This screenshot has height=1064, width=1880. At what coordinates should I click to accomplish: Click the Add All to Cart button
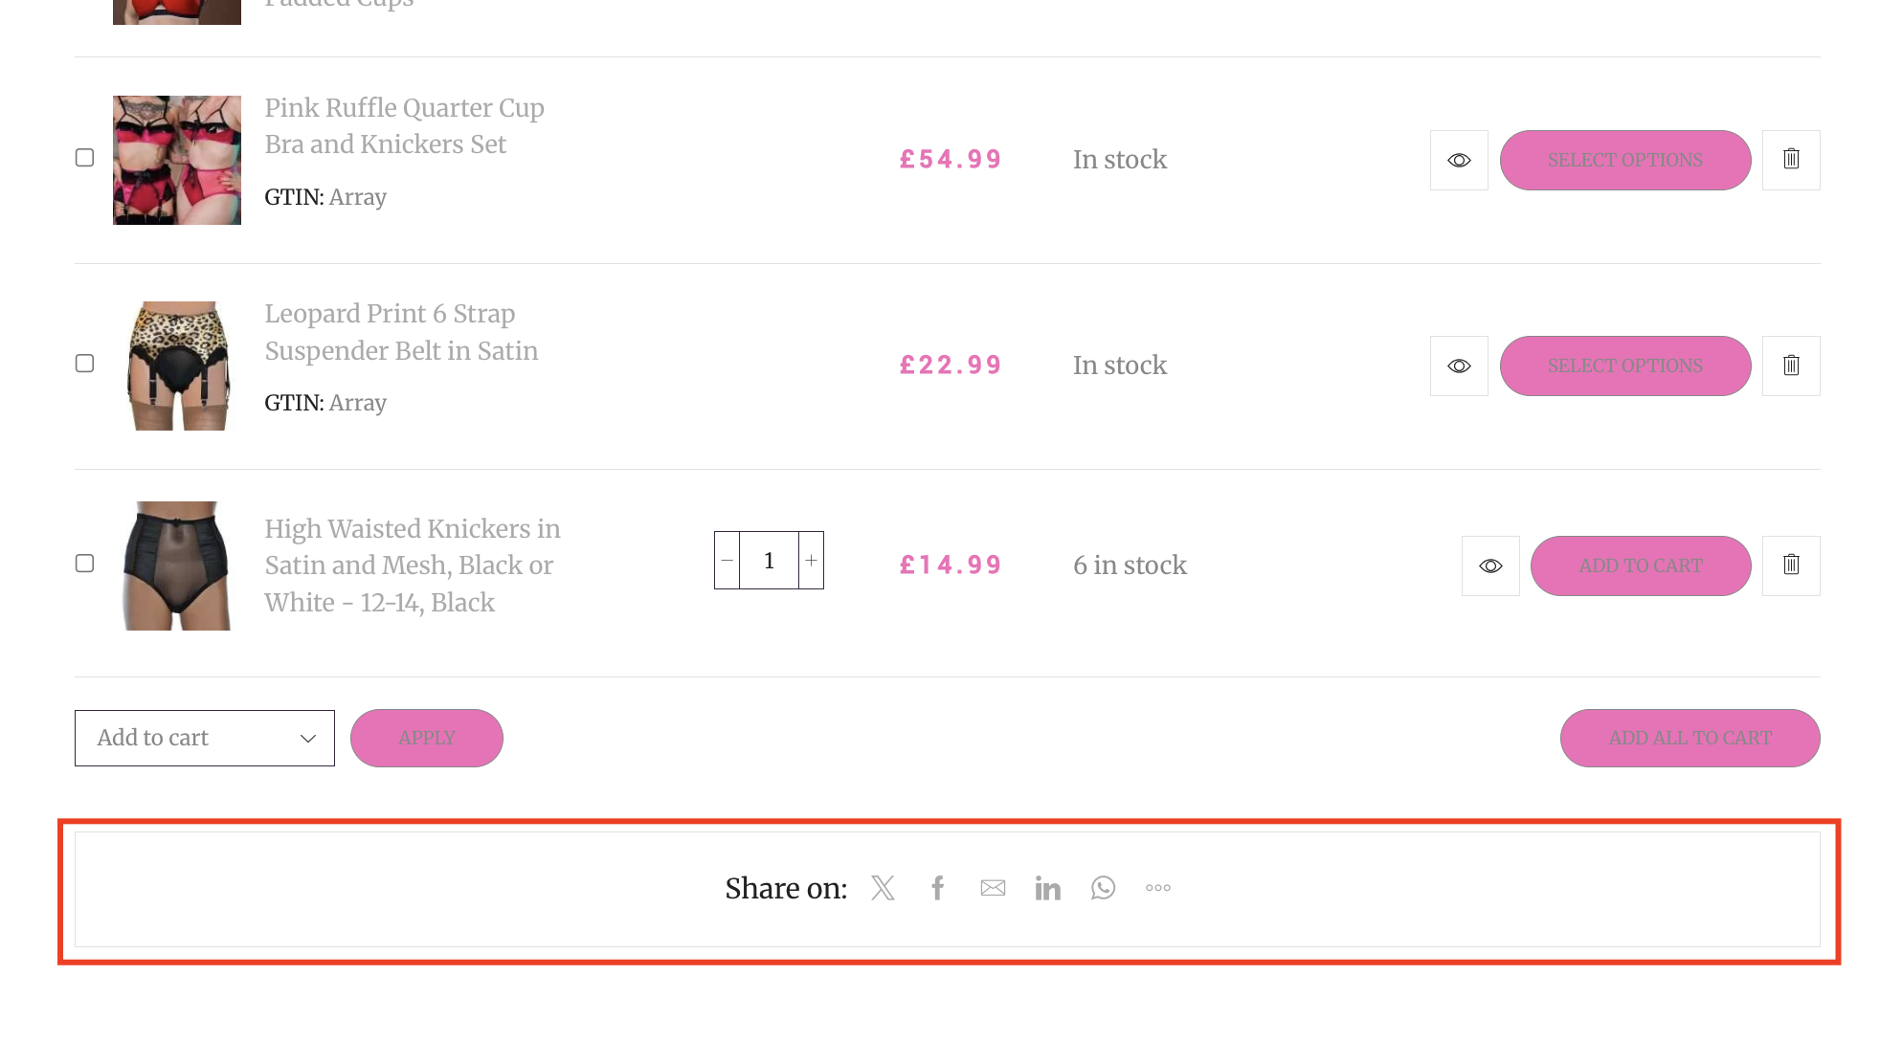click(1690, 738)
